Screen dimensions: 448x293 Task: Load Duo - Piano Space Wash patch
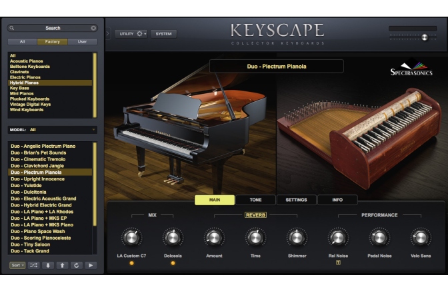pyautogui.click(x=50, y=231)
